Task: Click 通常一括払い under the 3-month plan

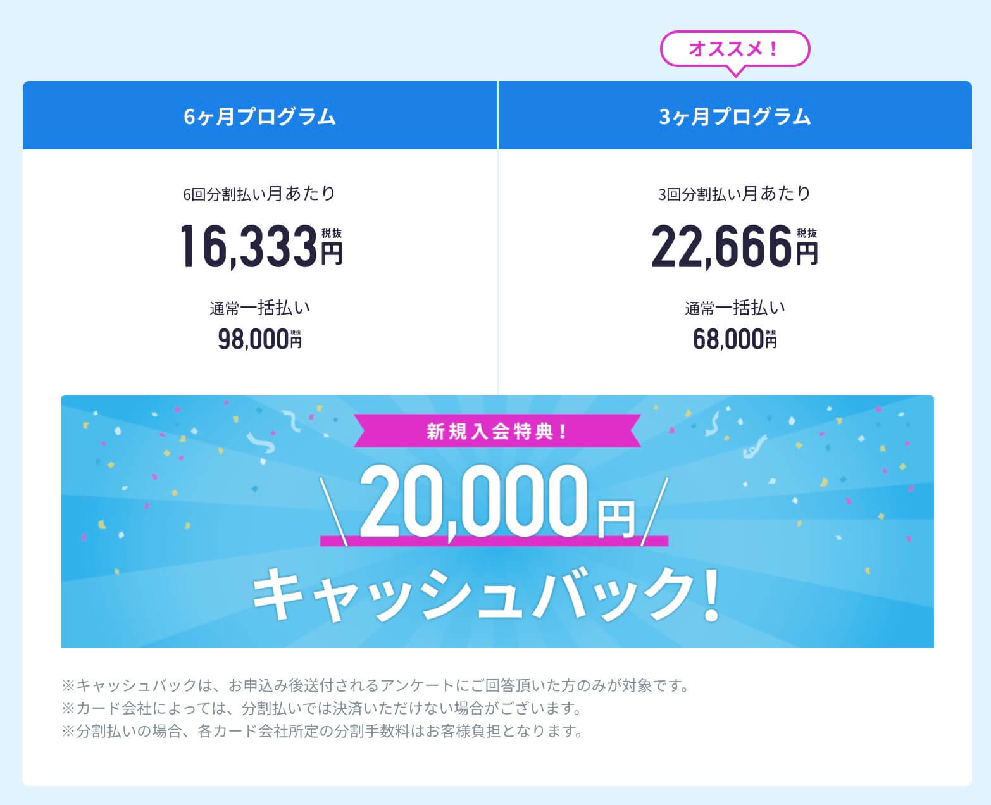Action: coord(735,308)
